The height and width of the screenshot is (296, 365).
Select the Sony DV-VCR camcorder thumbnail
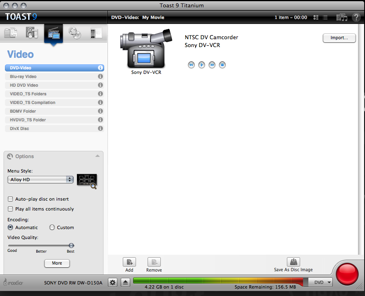[146, 48]
